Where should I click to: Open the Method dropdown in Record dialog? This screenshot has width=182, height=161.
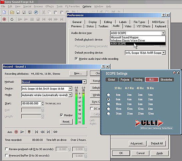pos(84,82)
